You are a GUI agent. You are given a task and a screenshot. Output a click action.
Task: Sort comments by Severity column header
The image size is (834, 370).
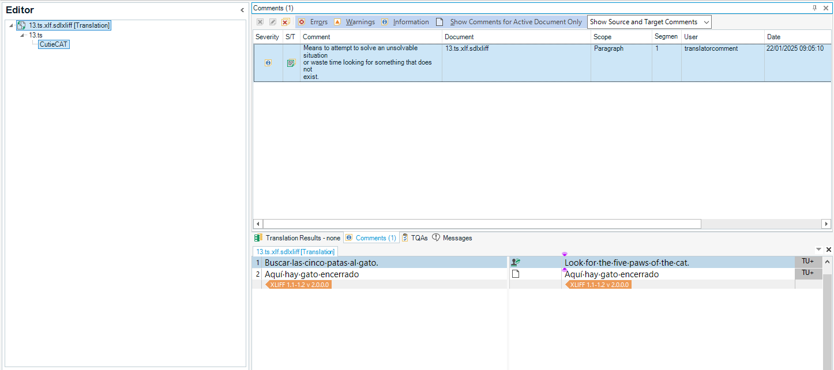point(268,37)
